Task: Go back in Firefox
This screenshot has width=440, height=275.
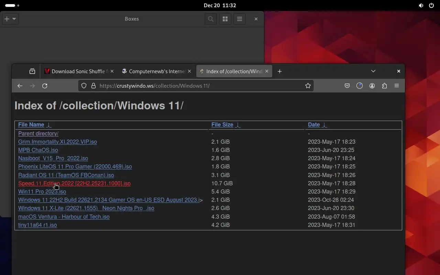Action: click(20, 86)
